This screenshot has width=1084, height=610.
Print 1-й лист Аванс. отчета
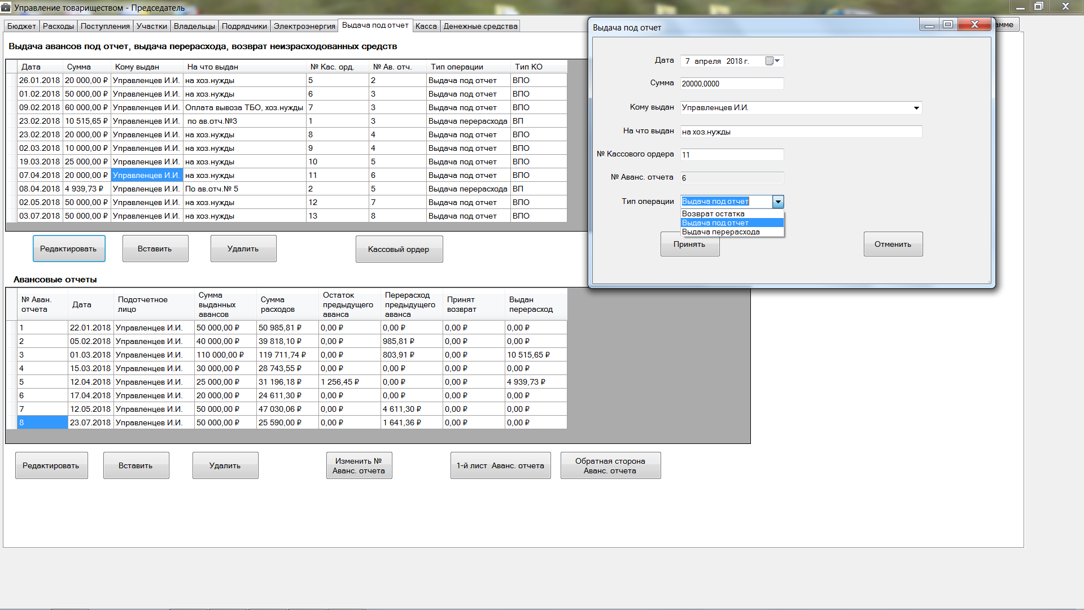pos(500,466)
